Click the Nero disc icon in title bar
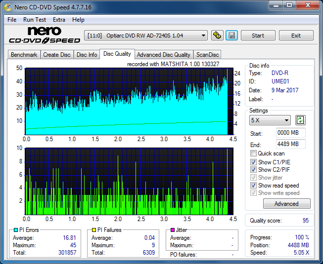The width and height of the screenshot is (323, 264). click(8, 7)
